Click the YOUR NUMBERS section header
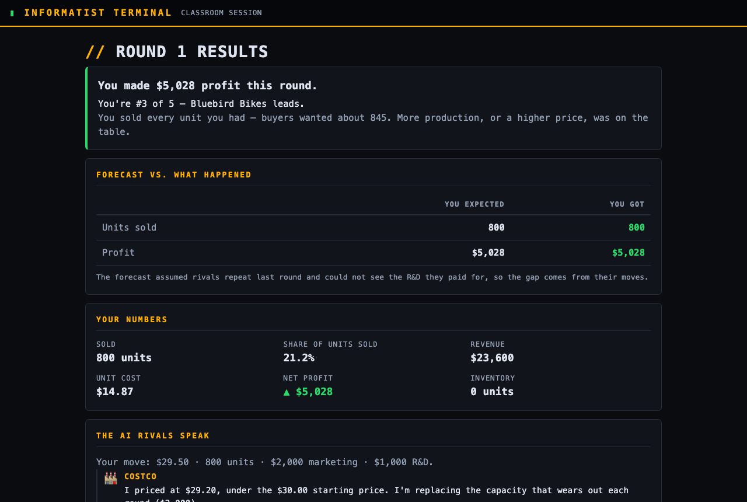The width and height of the screenshot is (747, 502). coord(132,319)
